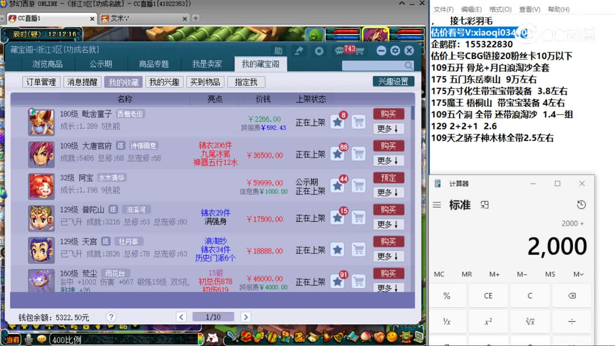
Task: Toggle the 当前 channel button in the chat bar
Action: point(13,338)
